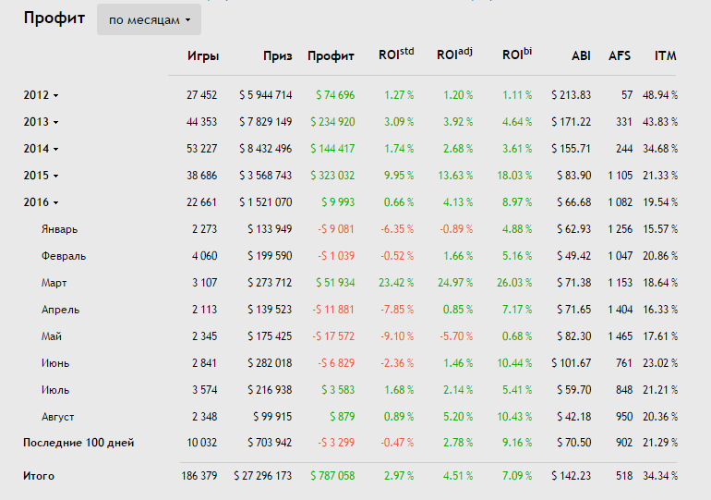Select the 'Август' month row
Viewport: 711px width, 500px height.
[57, 417]
